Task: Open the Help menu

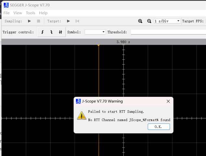Action: tap(43, 13)
